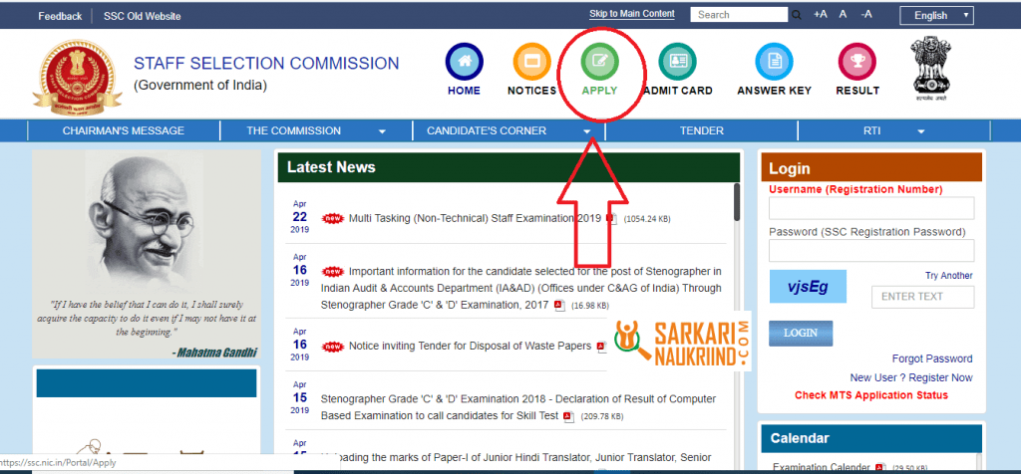Focus the ENTER TEXT captcha field
Viewport: 1021px width, 474px height.
pyautogui.click(x=922, y=297)
